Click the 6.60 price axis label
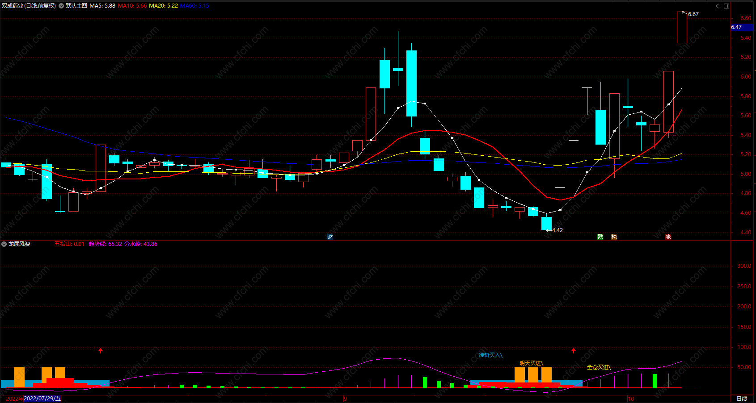The height and width of the screenshot is (403, 756). (746, 18)
